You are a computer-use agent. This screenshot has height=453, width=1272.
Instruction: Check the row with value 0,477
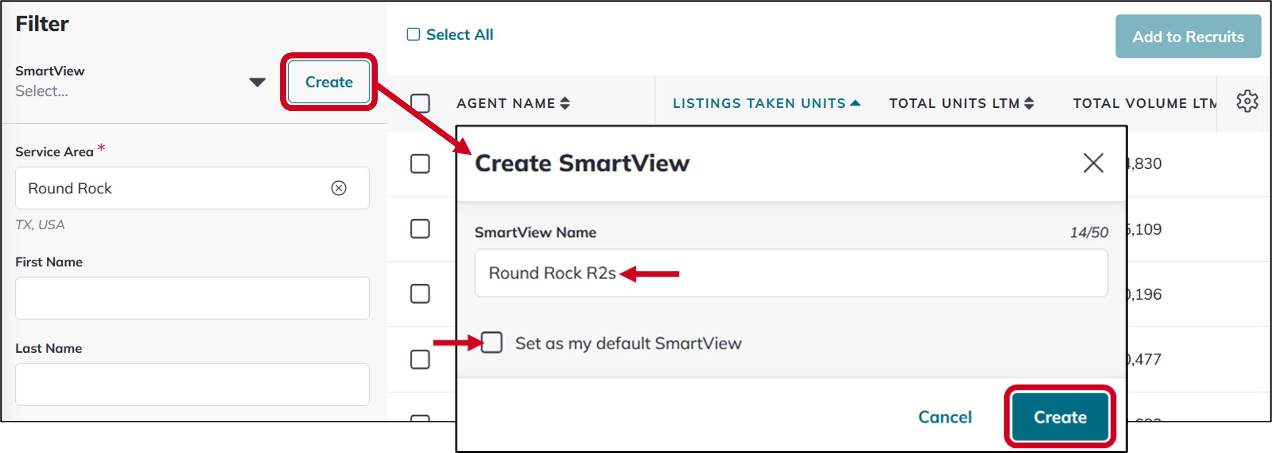420,359
